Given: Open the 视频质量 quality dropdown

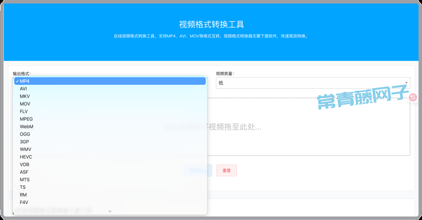Looking at the screenshot, I should (x=313, y=83).
